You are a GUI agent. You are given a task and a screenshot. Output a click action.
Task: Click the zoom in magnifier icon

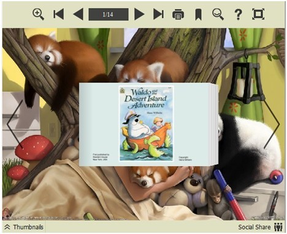coord(38,14)
